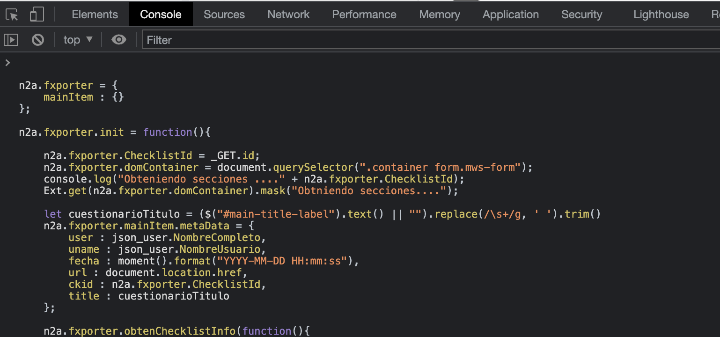
Task: Create a live expression with the eye icon
Action: 119,40
